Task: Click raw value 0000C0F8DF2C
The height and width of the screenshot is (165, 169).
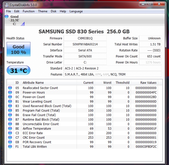Action: click(146, 147)
